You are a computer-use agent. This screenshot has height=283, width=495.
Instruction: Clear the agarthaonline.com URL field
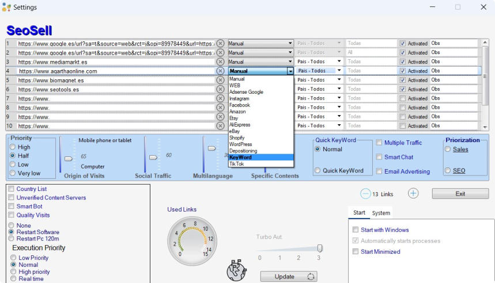tap(220, 71)
